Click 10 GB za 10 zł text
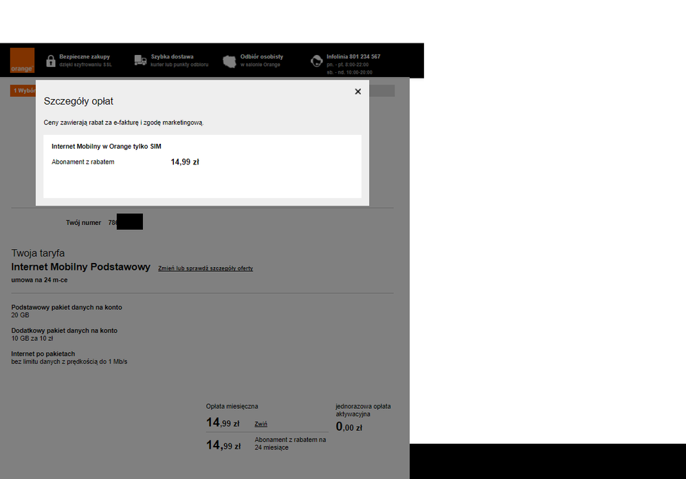This screenshot has height=479, width=686. tap(32, 339)
